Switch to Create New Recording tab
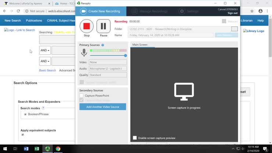The height and width of the screenshot is (153, 272). pos(101,11)
